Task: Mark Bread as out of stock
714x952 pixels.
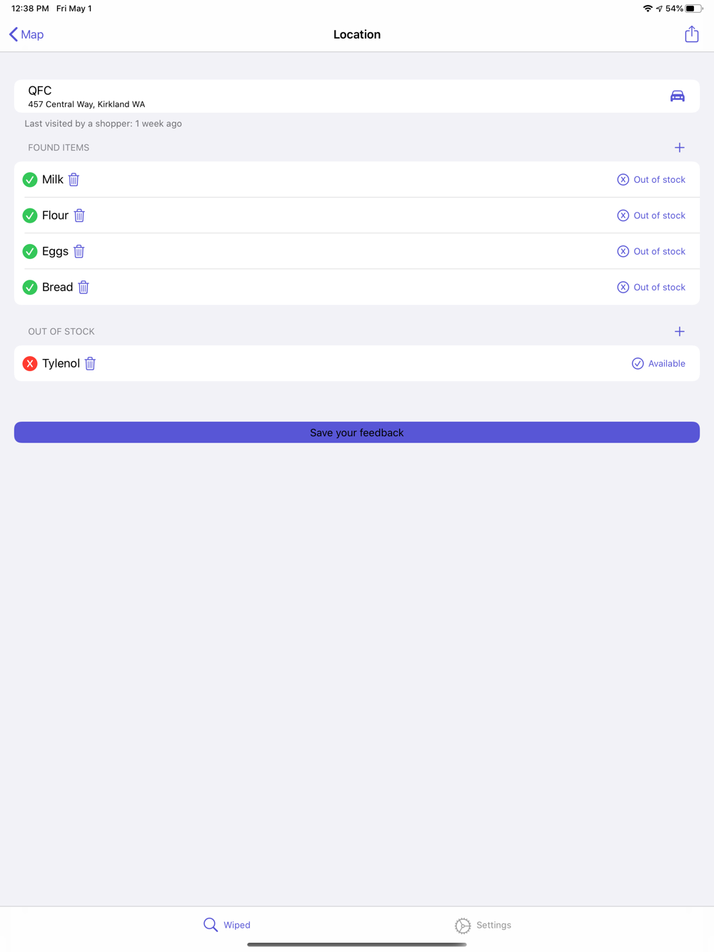Action: click(x=651, y=287)
